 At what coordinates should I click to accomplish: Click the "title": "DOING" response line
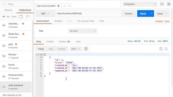[x=64, y=63]
